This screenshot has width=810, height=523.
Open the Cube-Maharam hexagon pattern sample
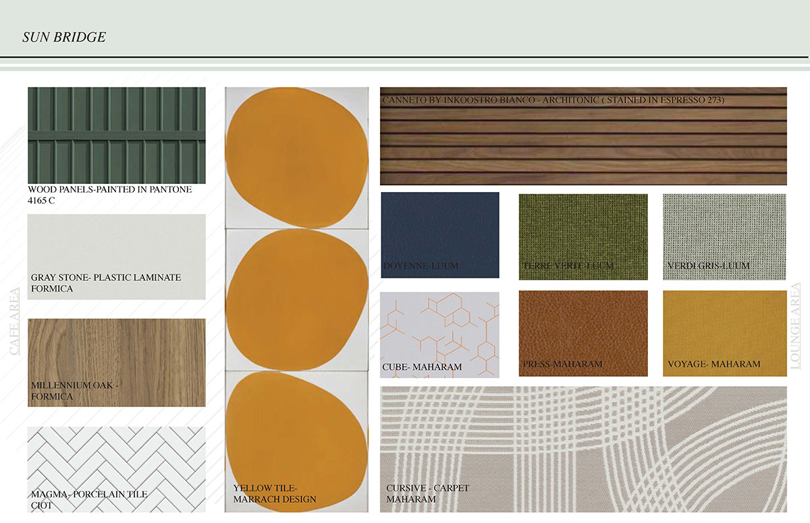point(440,335)
